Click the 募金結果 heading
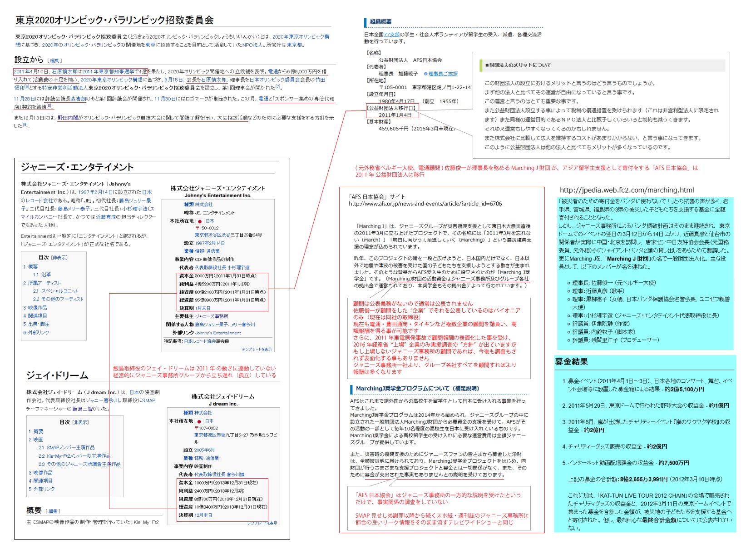 click(571, 362)
